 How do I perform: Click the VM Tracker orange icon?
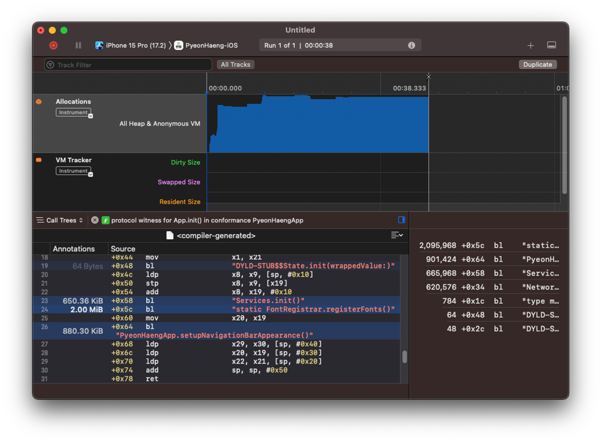(x=39, y=160)
